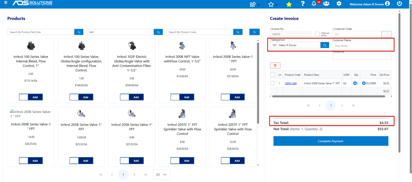Focus the Search By Product Code field

[200, 32]
